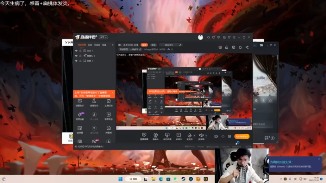The image size is (326, 183).
Task: Add a 直播屏幕 screen capture source
Action: 144,137
